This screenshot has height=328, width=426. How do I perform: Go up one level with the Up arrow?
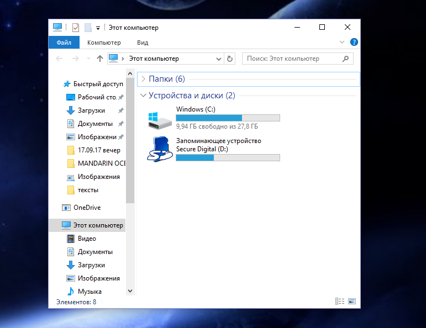coord(99,59)
